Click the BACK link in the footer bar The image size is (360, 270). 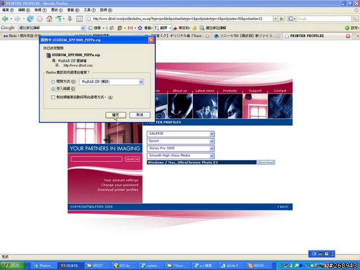click(282, 207)
